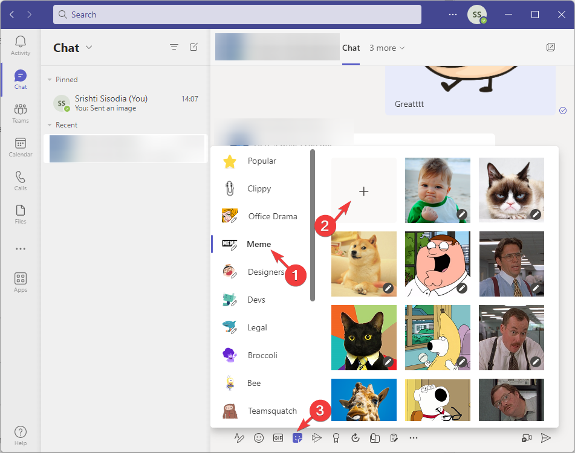
Task: Select the Popular sticker category
Action: click(x=261, y=161)
